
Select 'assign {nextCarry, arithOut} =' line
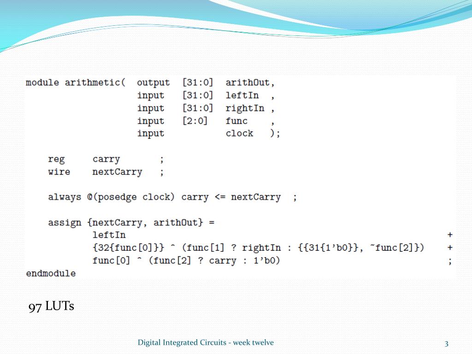click(x=131, y=223)
